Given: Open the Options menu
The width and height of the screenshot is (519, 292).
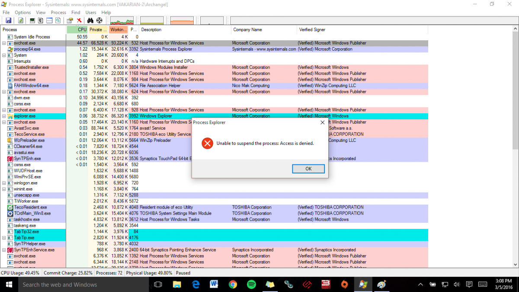Looking at the screenshot, I should tap(23, 13).
